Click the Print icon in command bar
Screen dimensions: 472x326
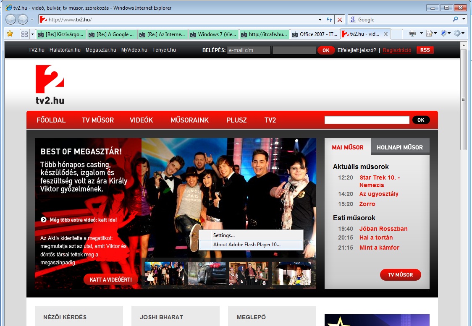click(412, 34)
